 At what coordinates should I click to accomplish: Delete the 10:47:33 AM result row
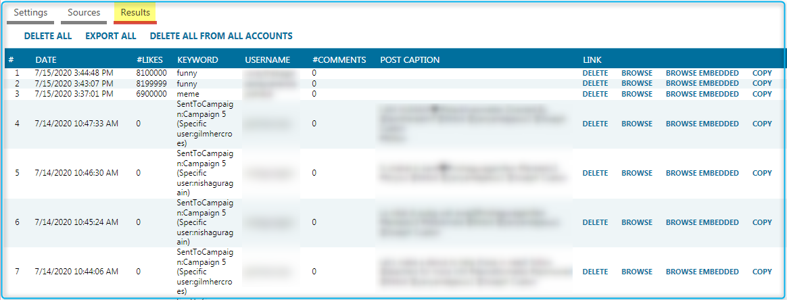tap(595, 124)
